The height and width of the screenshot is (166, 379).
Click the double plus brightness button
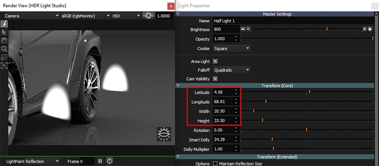(x=370, y=29)
